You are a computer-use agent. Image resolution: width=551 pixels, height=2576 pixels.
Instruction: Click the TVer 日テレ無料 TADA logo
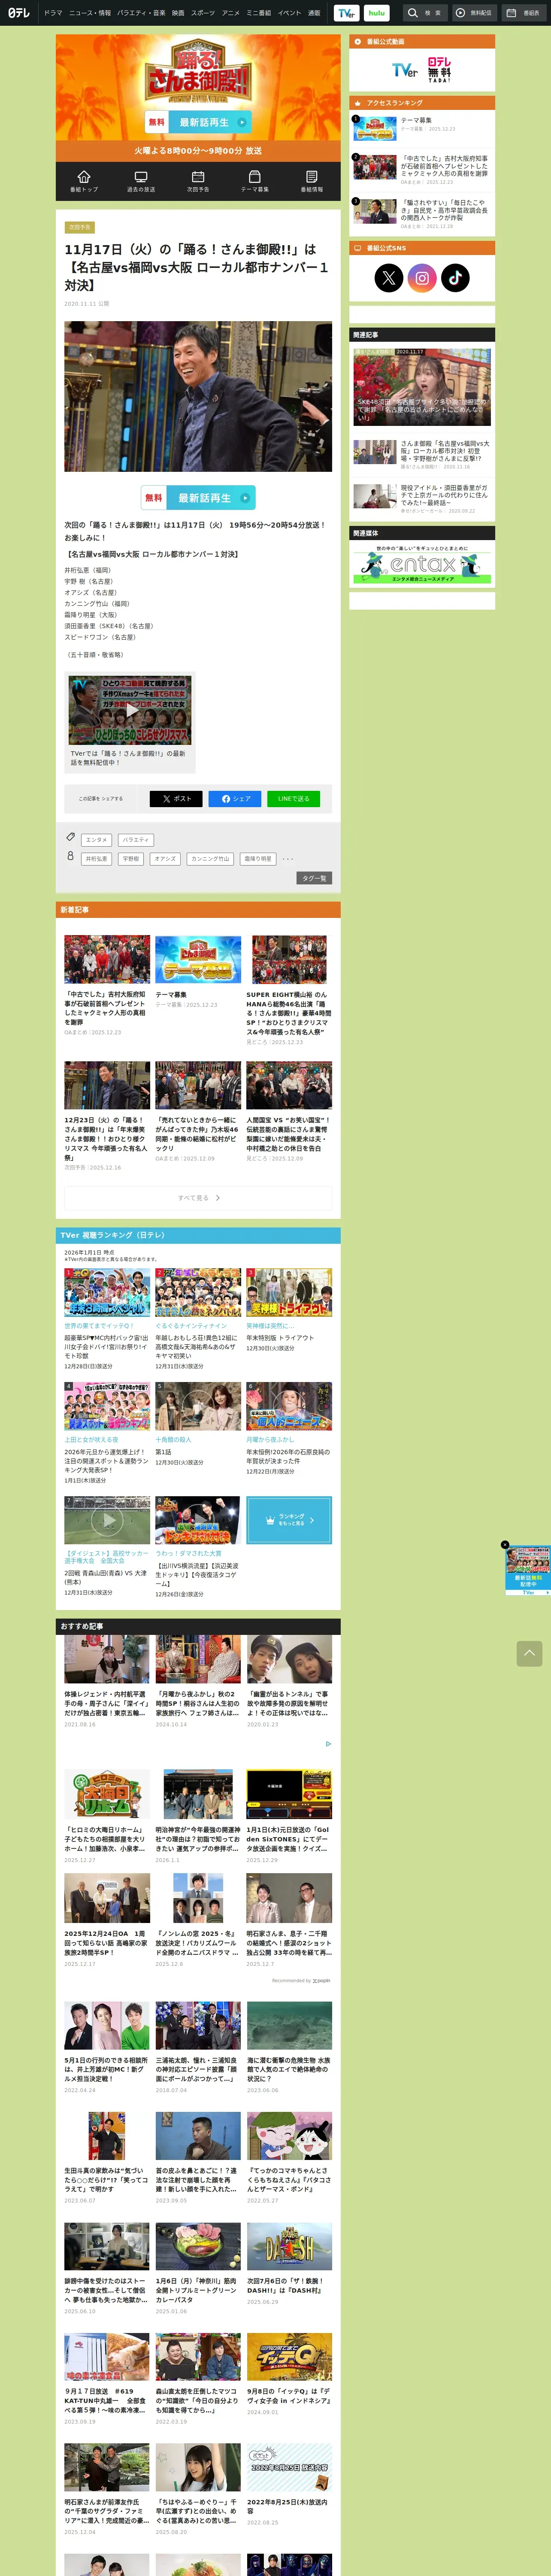tap(422, 70)
